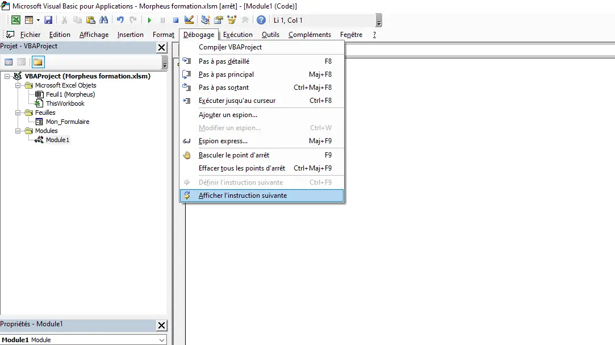This screenshot has height=345, width=615.
Task: Close the Propriétés - Module1 pane
Action: [162, 325]
